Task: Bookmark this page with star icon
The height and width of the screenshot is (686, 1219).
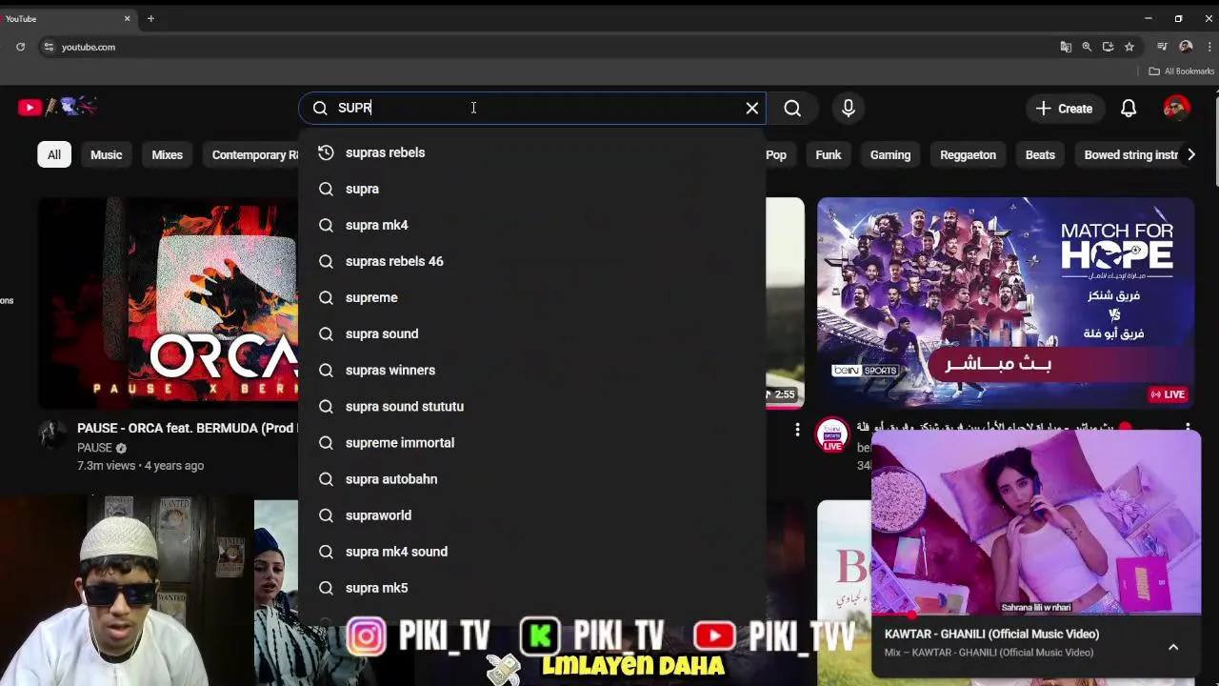Action: pos(1129,47)
